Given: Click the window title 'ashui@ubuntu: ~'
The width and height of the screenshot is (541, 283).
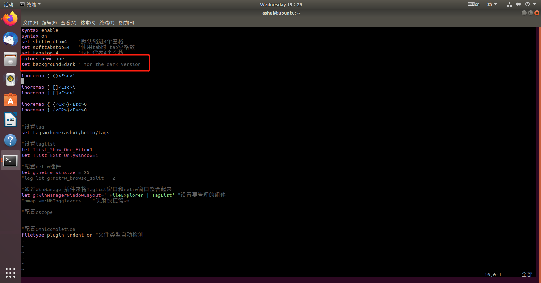Looking at the screenshot, I should coord(281,13).
